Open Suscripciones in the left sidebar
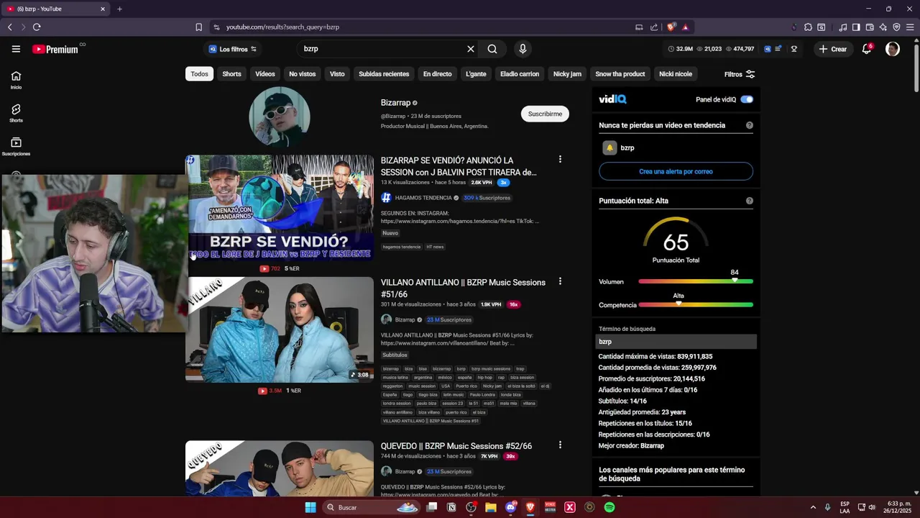The image size is (920, 518). pyautogui.click(x=16, y=147)
